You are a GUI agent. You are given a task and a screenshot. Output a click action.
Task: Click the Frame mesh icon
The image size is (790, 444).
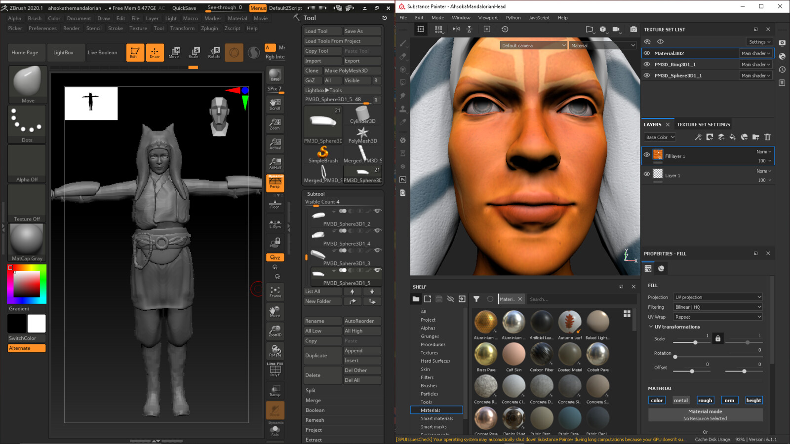275,292
